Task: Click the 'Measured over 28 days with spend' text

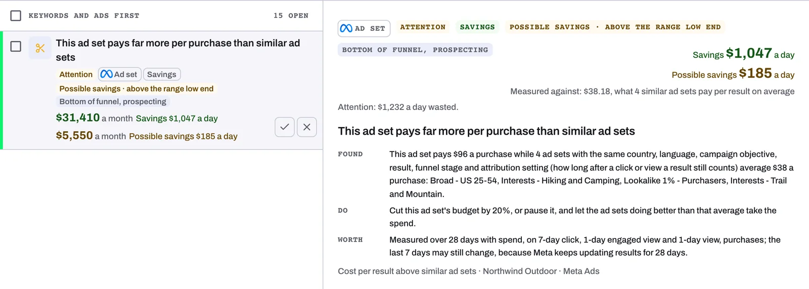Action: (585, 246)
